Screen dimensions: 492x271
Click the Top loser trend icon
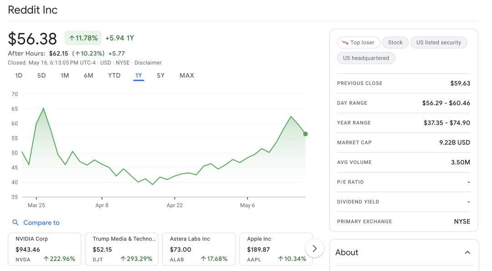345,43
